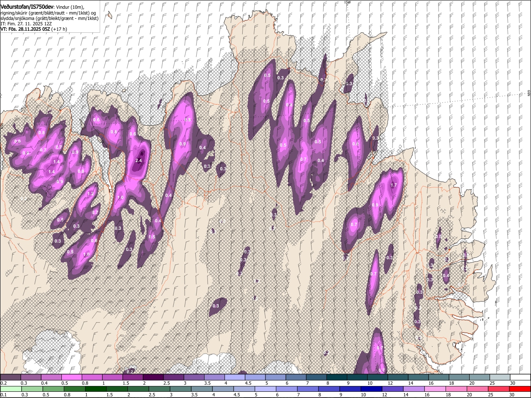Select the bright red swatch starting at 30 in lower scale
The width and height of the screenshot is (531, 398).
point(520,389)
